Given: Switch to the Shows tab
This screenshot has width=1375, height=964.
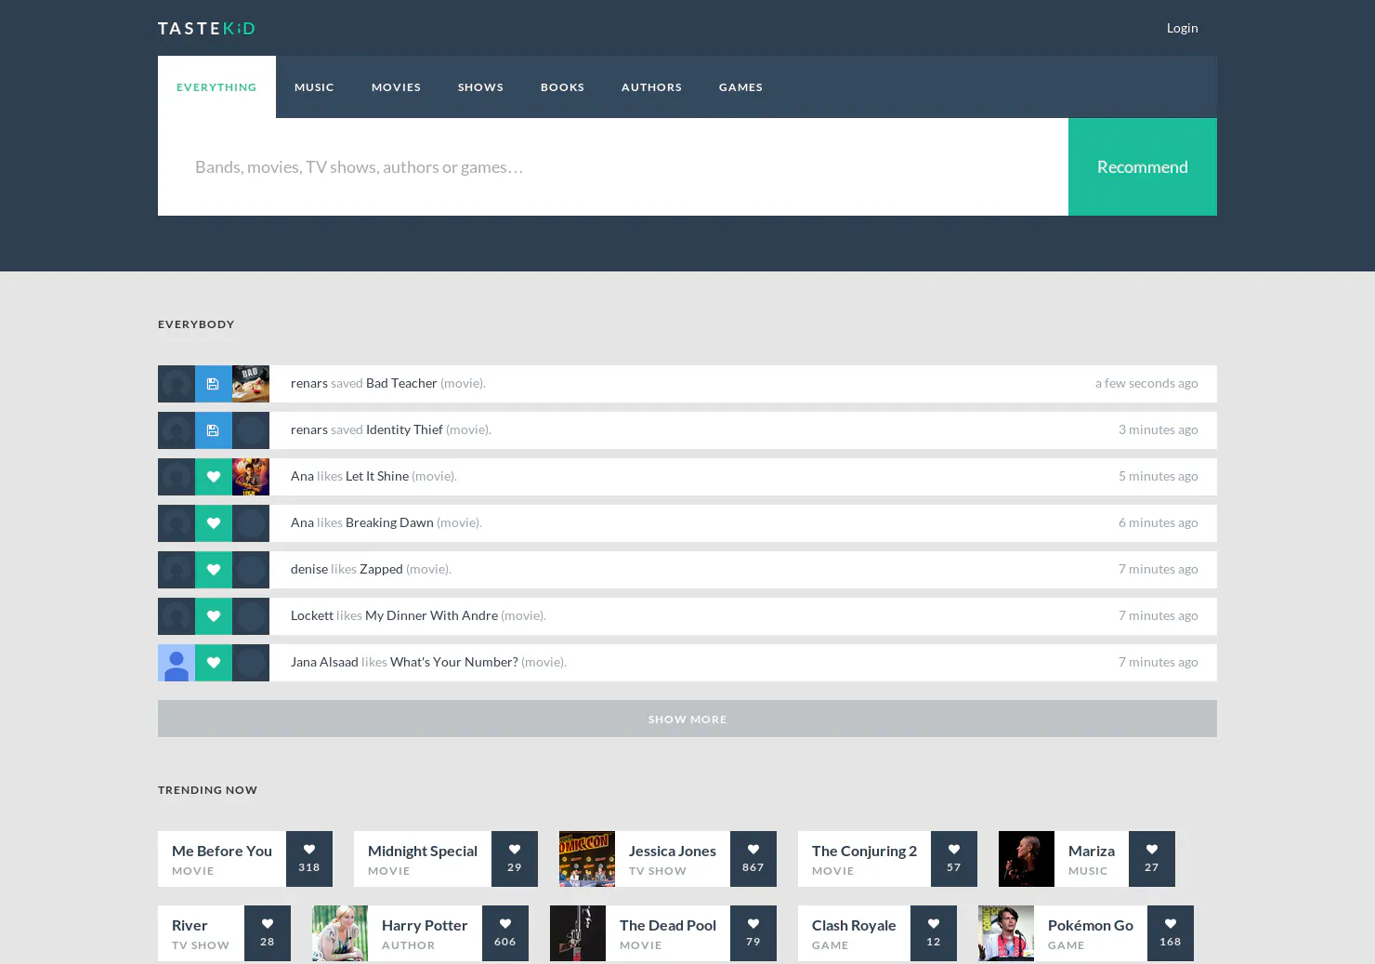Looking at the screenshot, I should click(480, 87).
